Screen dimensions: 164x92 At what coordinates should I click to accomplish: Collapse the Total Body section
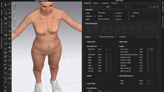pyautogui.click(x=89, y=10)
